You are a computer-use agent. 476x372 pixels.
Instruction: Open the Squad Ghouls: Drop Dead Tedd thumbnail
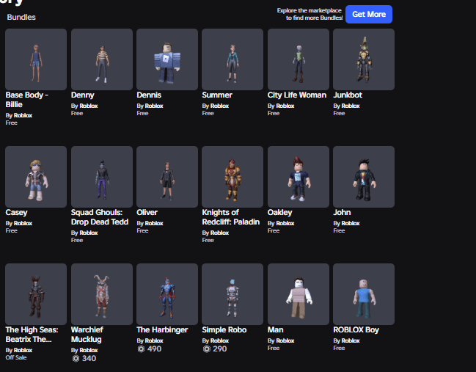click(102, 177)
